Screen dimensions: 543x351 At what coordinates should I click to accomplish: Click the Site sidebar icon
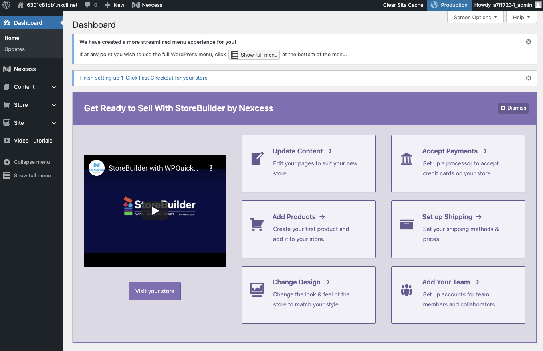point(7,123)
